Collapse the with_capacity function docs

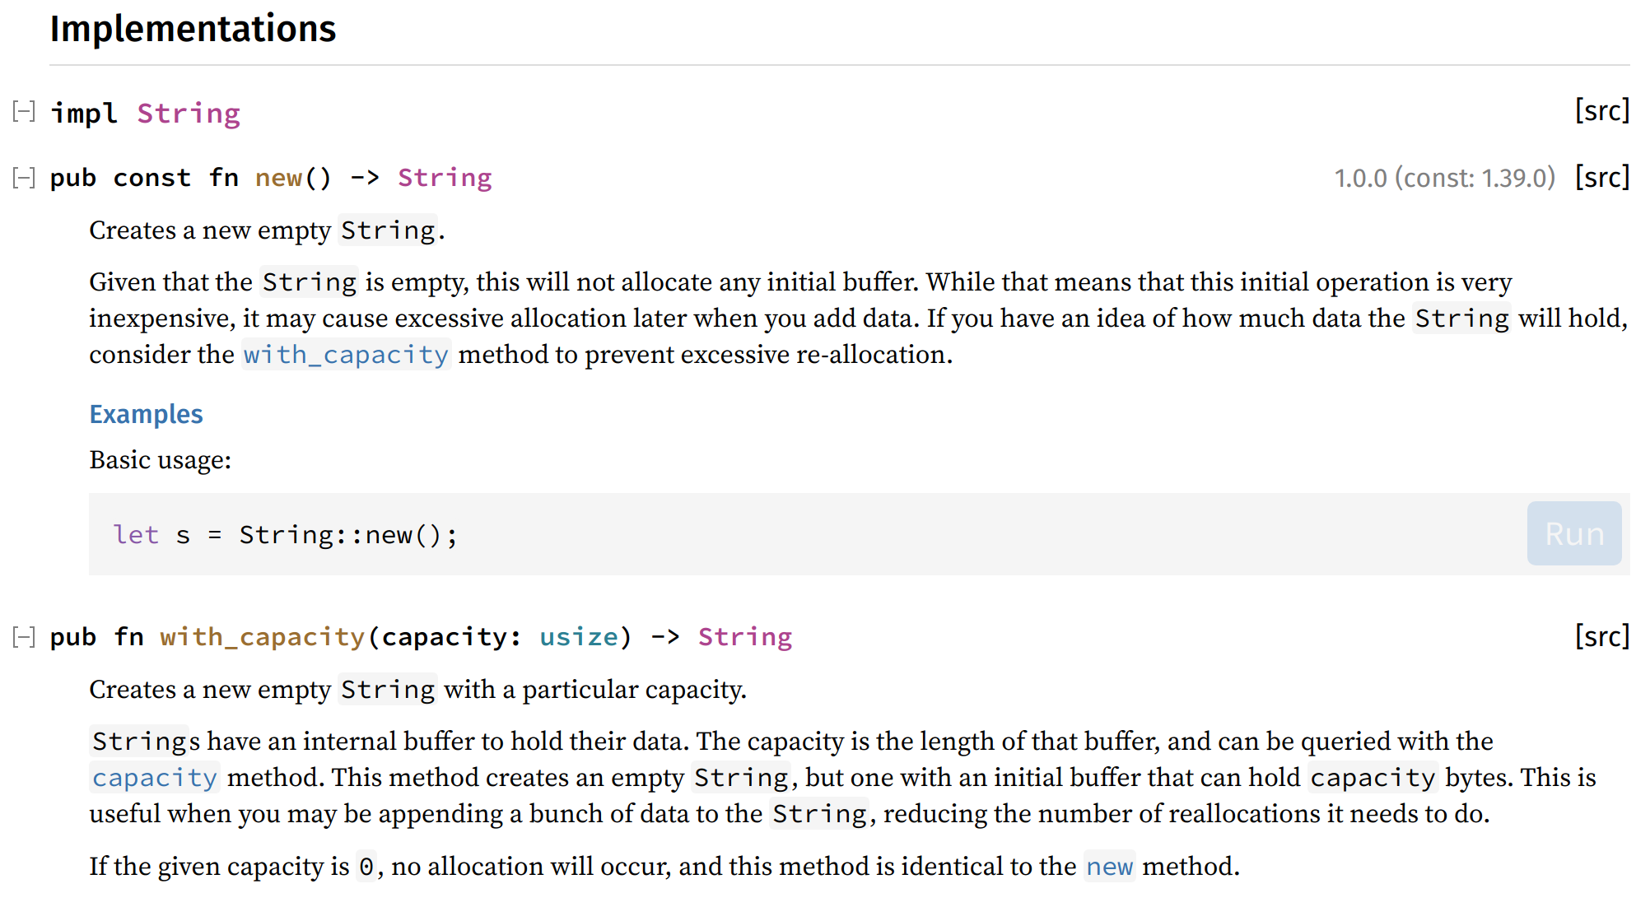[24, 636]
